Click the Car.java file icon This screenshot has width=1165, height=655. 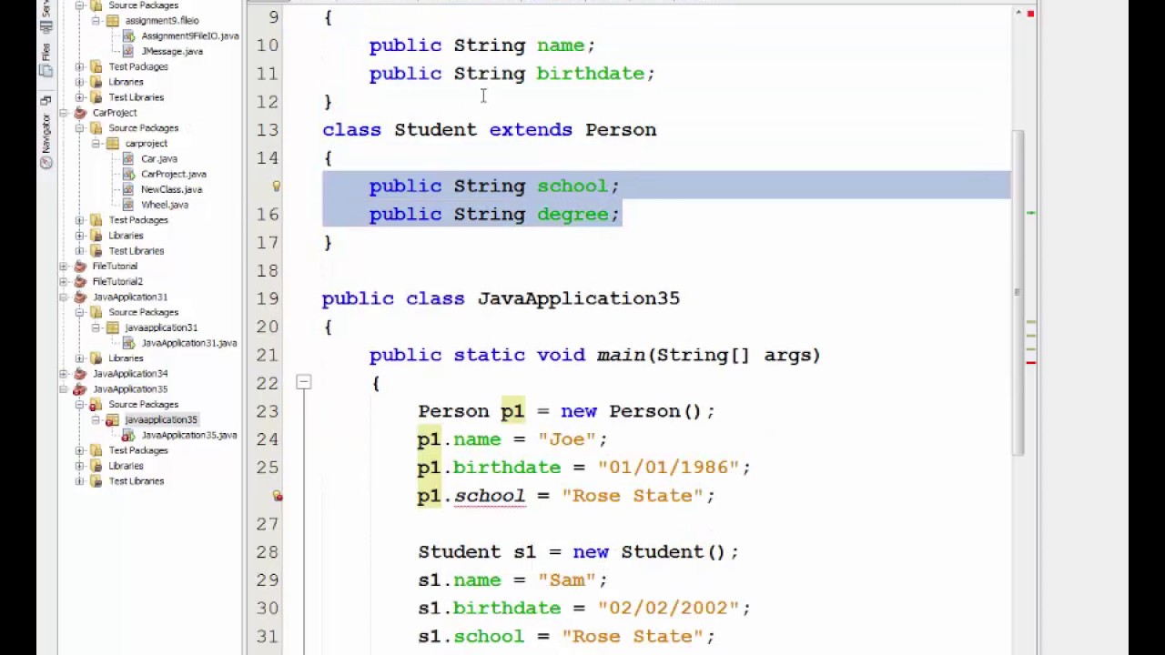pyautogui.click(x=128, y=158)
